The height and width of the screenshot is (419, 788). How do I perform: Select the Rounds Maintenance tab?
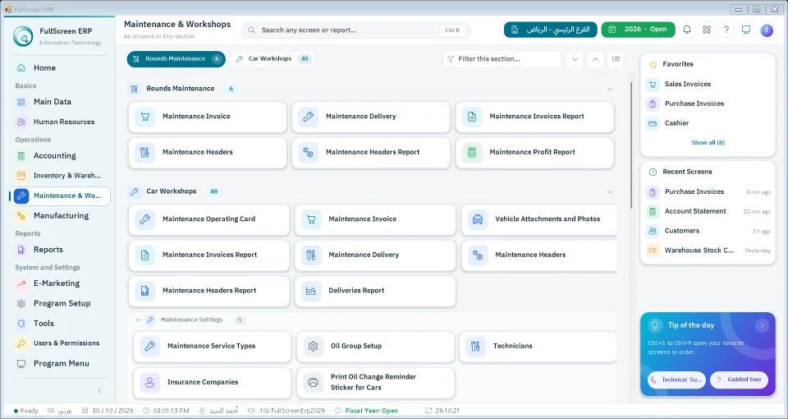coord(176,59)
